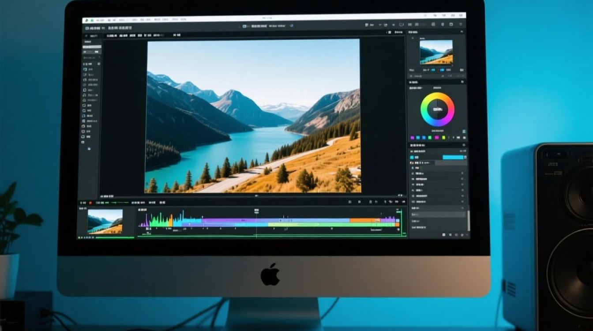Image resolution: width=593 pixels, height=331 pixels.
Task: Open the preview panel header options menu
Action: coord(462,32)
